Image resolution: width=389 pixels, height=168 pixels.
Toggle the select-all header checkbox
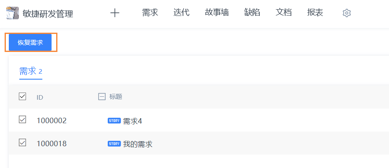pyautogui.click(x=22, y=96)
